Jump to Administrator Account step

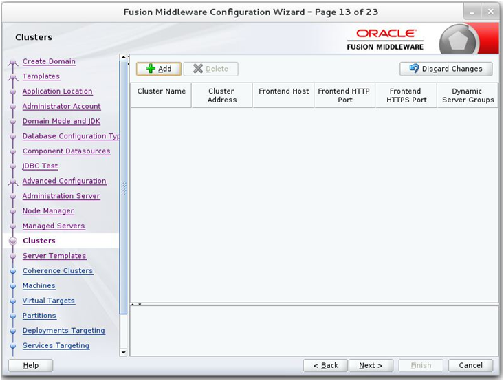61,107
